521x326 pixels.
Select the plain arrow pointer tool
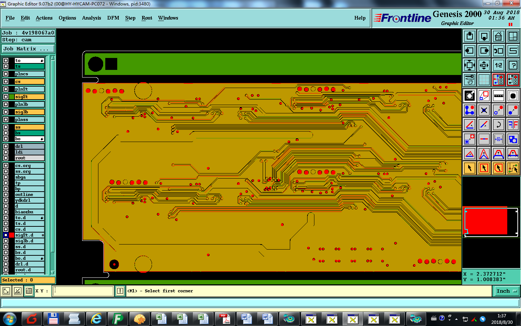point(470,168)
